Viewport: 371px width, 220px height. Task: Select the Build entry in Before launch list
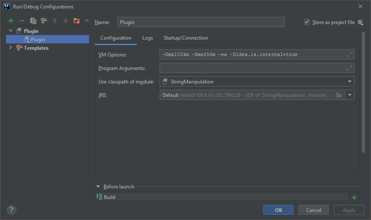[x=222, y=197]
